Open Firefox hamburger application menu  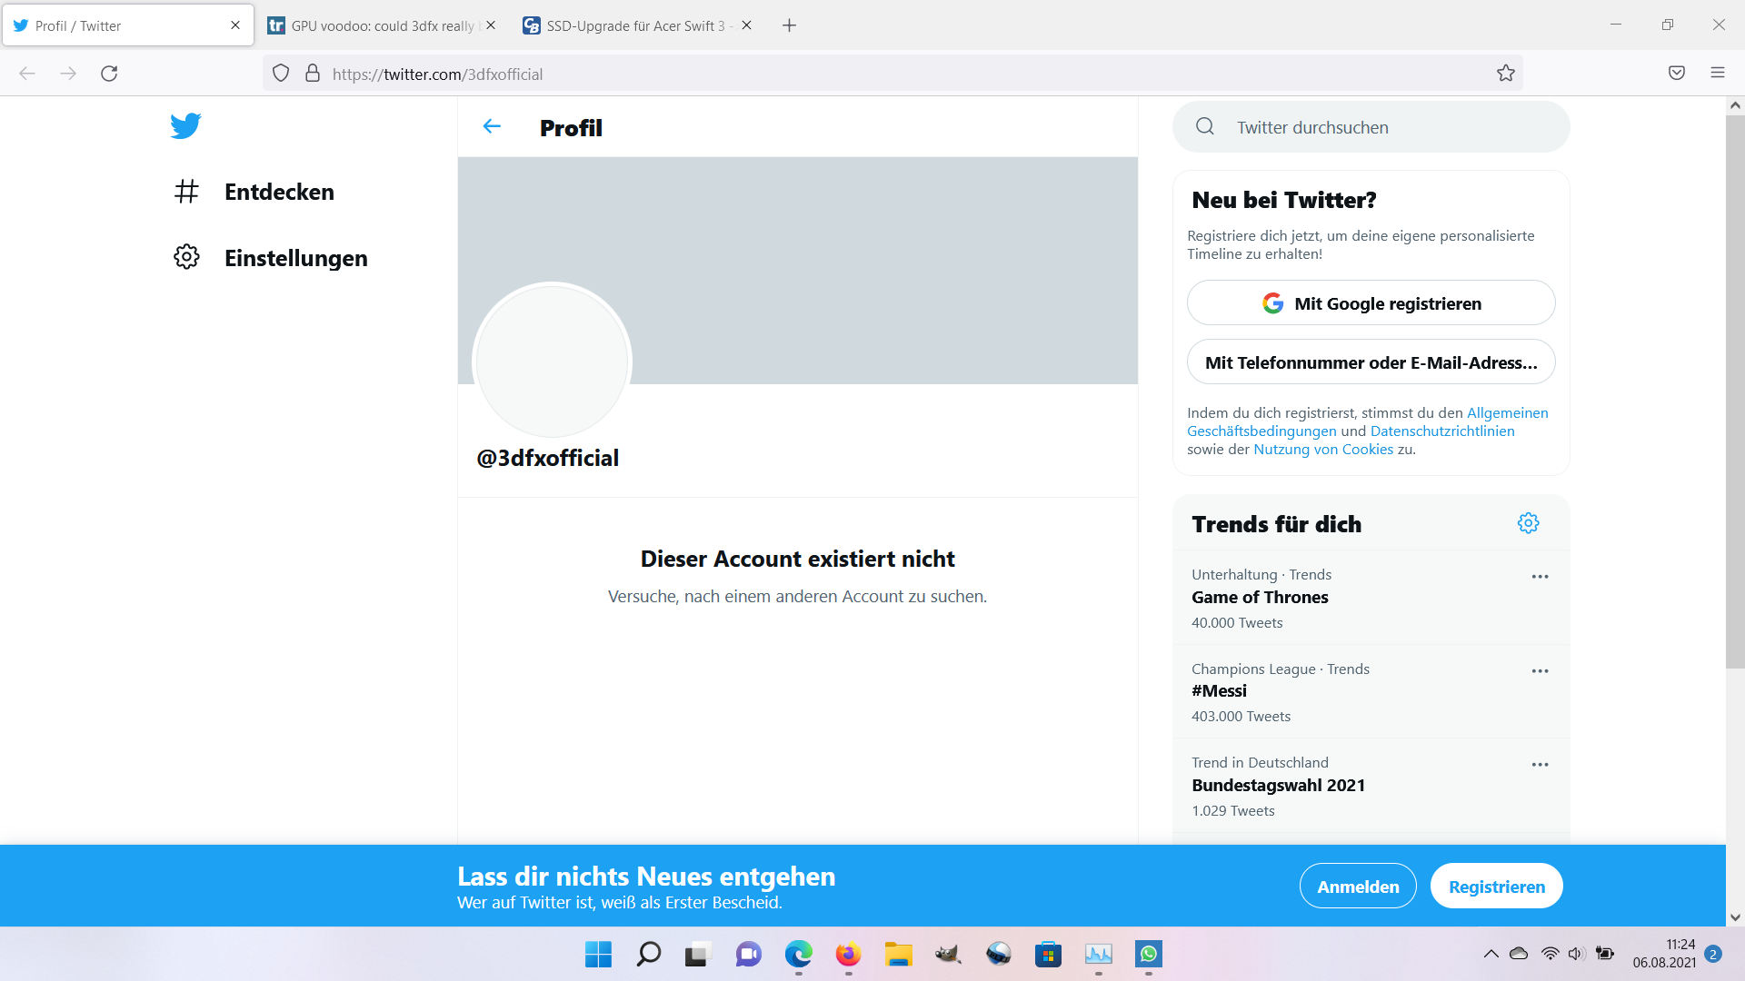coord(1717,74)
